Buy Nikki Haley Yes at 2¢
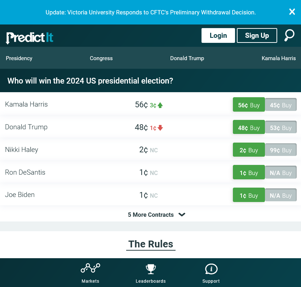The image size is (301, 287). (x=249, y=150)
